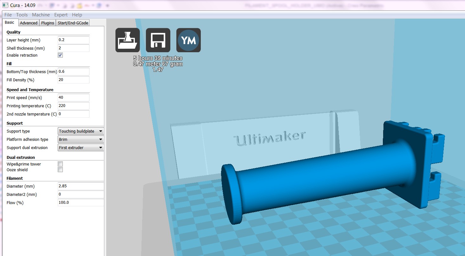Click the "Support" section heading
Viewport: 465px width, 256px height.
coord(15,123)
